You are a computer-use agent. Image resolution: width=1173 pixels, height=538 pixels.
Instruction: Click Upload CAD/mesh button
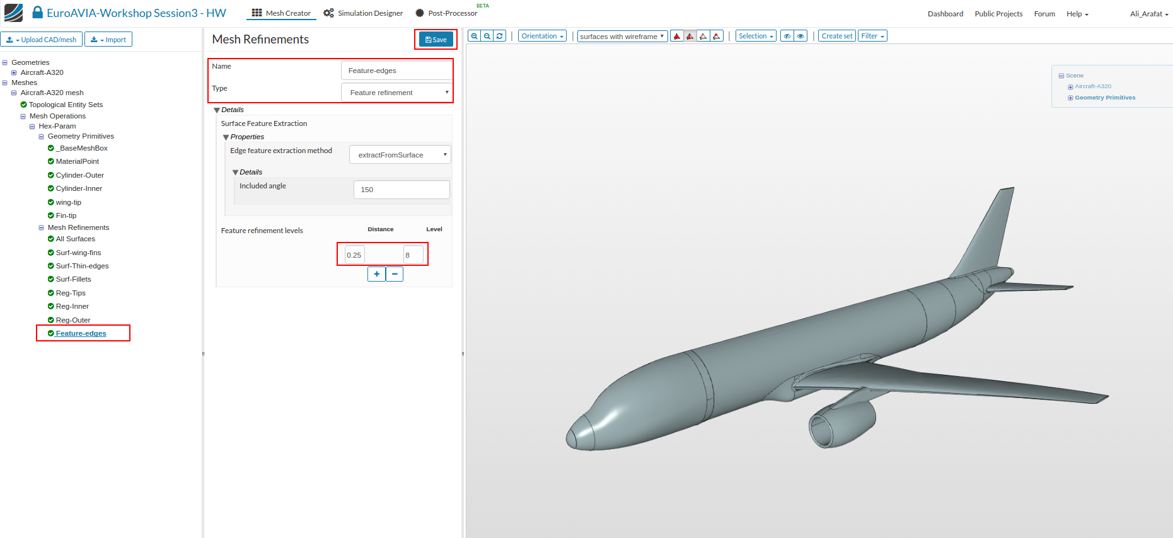[x=42, y=40]
